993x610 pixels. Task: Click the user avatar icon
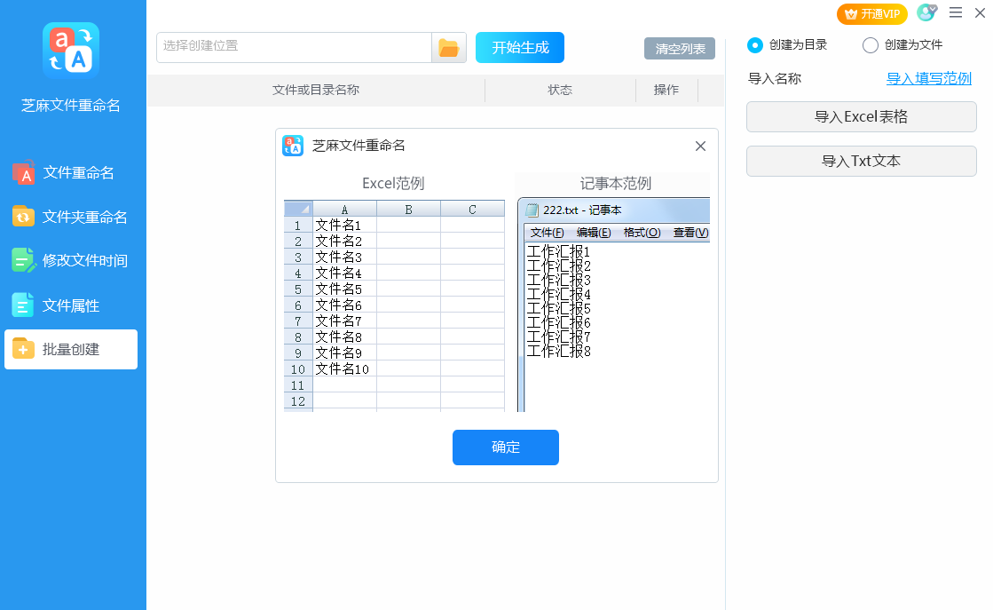pos(926,13)
